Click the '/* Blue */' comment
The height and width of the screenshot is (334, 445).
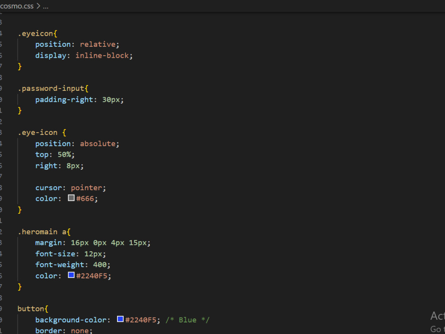(188, 320)
